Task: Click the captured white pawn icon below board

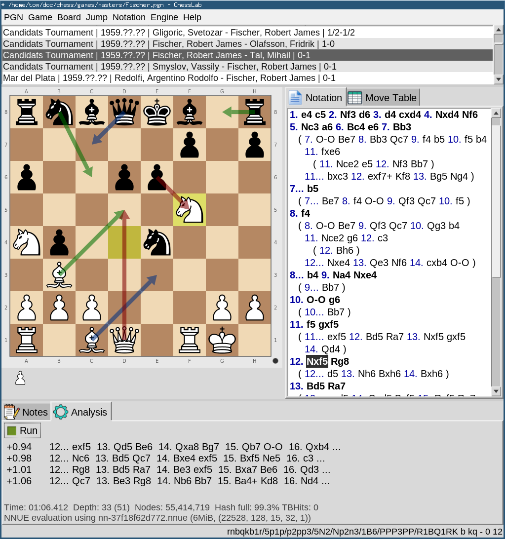Action: [20, 378]
